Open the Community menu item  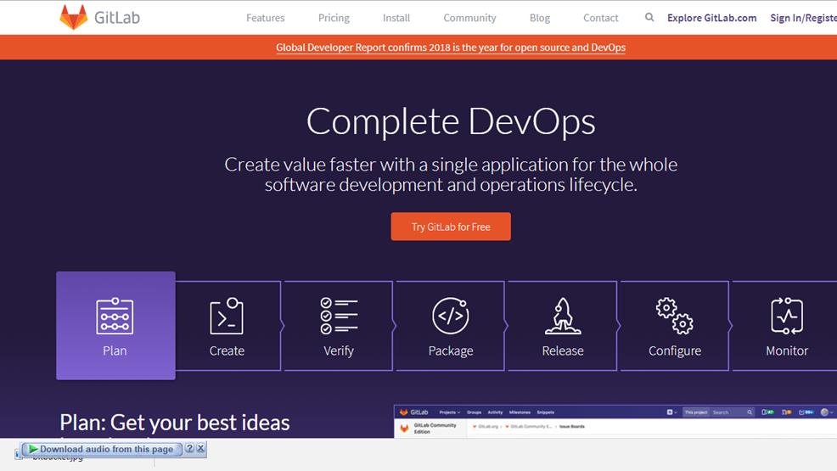coord(469,18)
